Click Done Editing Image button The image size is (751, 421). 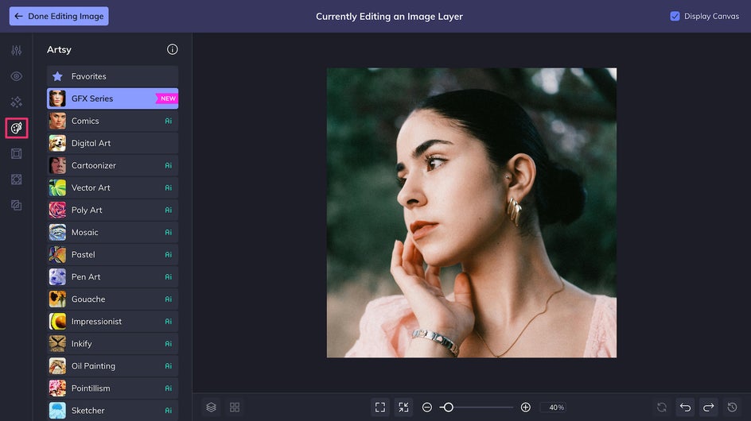59,16
